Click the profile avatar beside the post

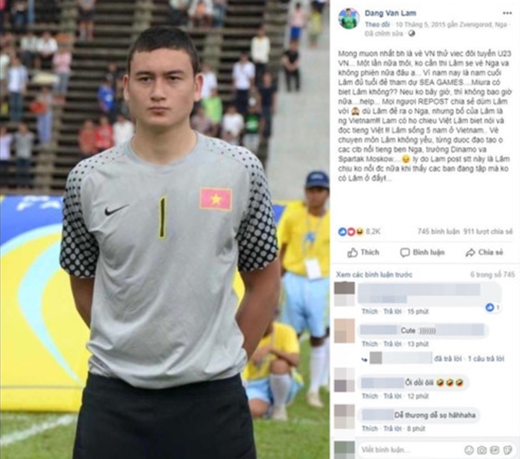[349, 19]
